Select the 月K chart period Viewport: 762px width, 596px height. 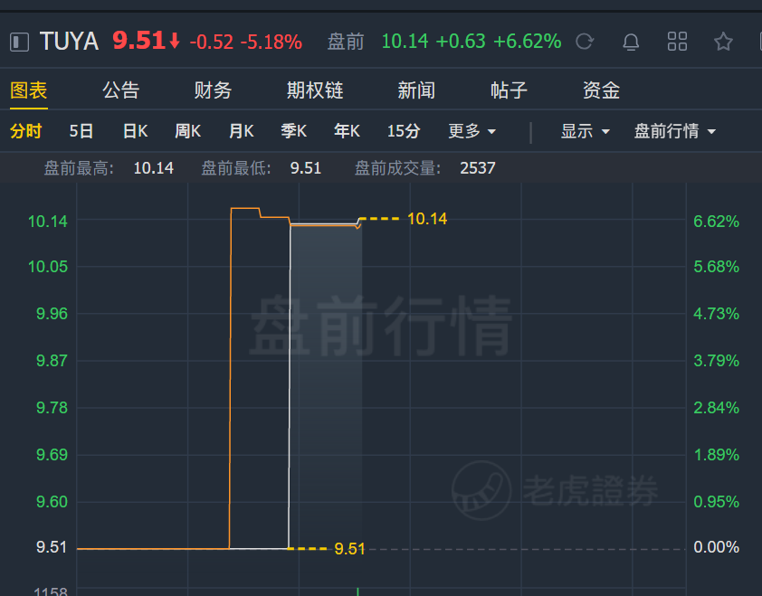pos(241,131)
